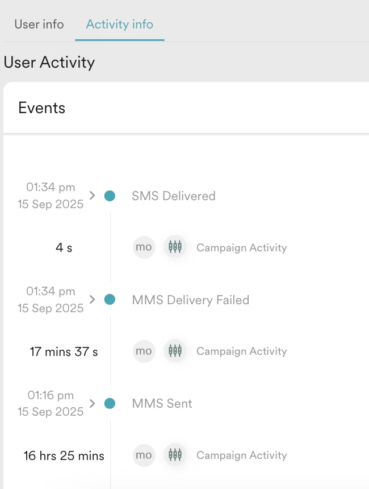Select the mo channel badge under SMS Delivered
The width and height of the screenshot is (369, 489).
coord(144,247)
